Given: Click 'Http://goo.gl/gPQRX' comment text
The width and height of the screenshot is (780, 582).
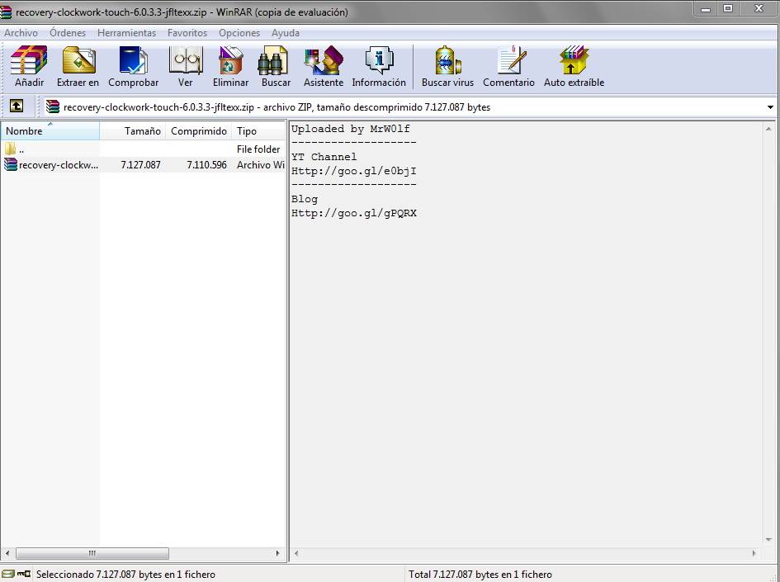Looking at the screenshot, I should click(x=354, y=213).
